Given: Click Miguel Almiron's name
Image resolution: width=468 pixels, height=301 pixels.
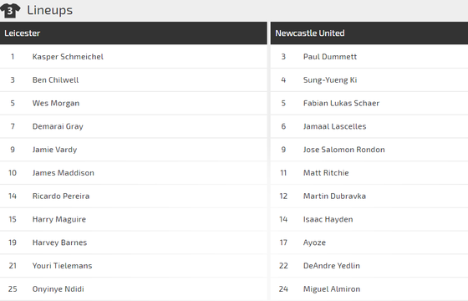Looking at the screenshot, I should pyautogui.click(x=332, y=289).
